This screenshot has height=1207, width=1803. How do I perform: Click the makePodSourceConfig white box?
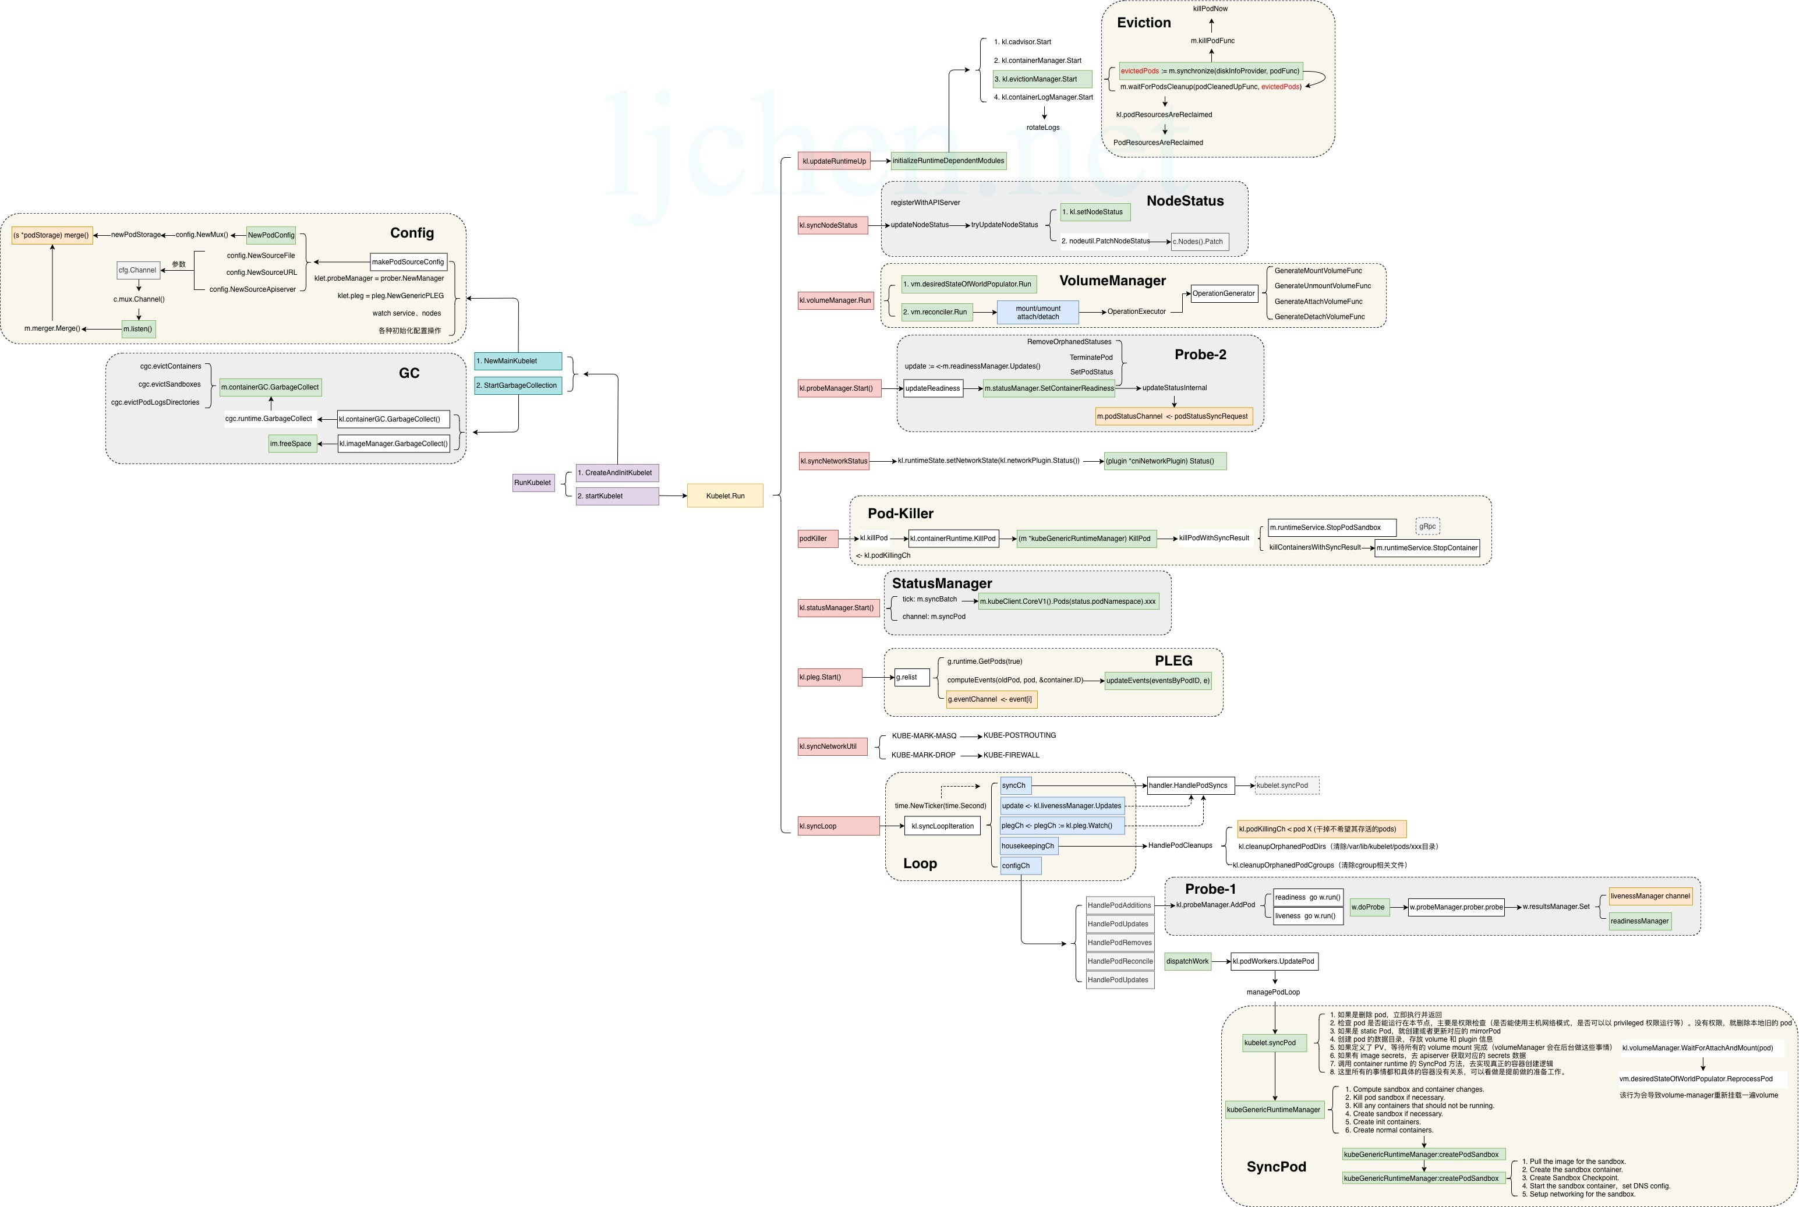[408, 262]
